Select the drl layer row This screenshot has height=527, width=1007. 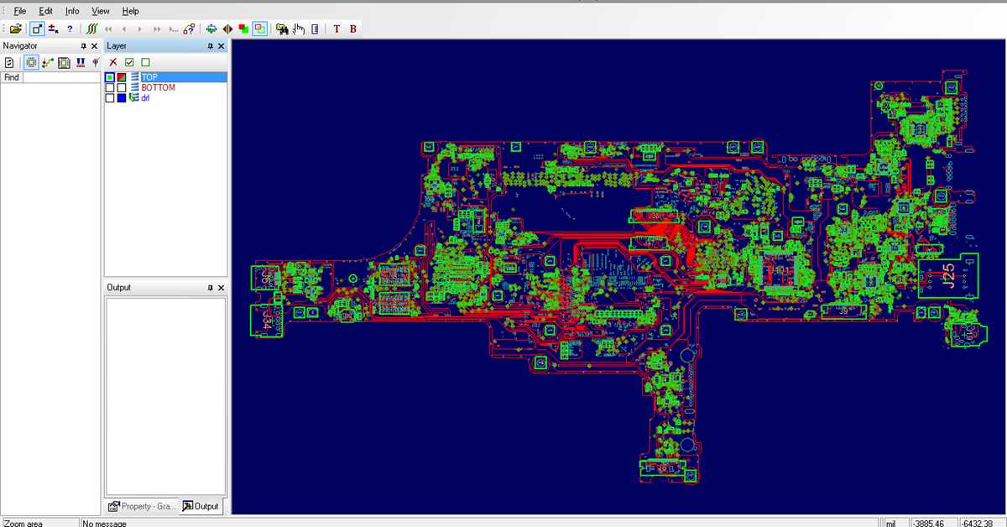(x=165, y=97)
